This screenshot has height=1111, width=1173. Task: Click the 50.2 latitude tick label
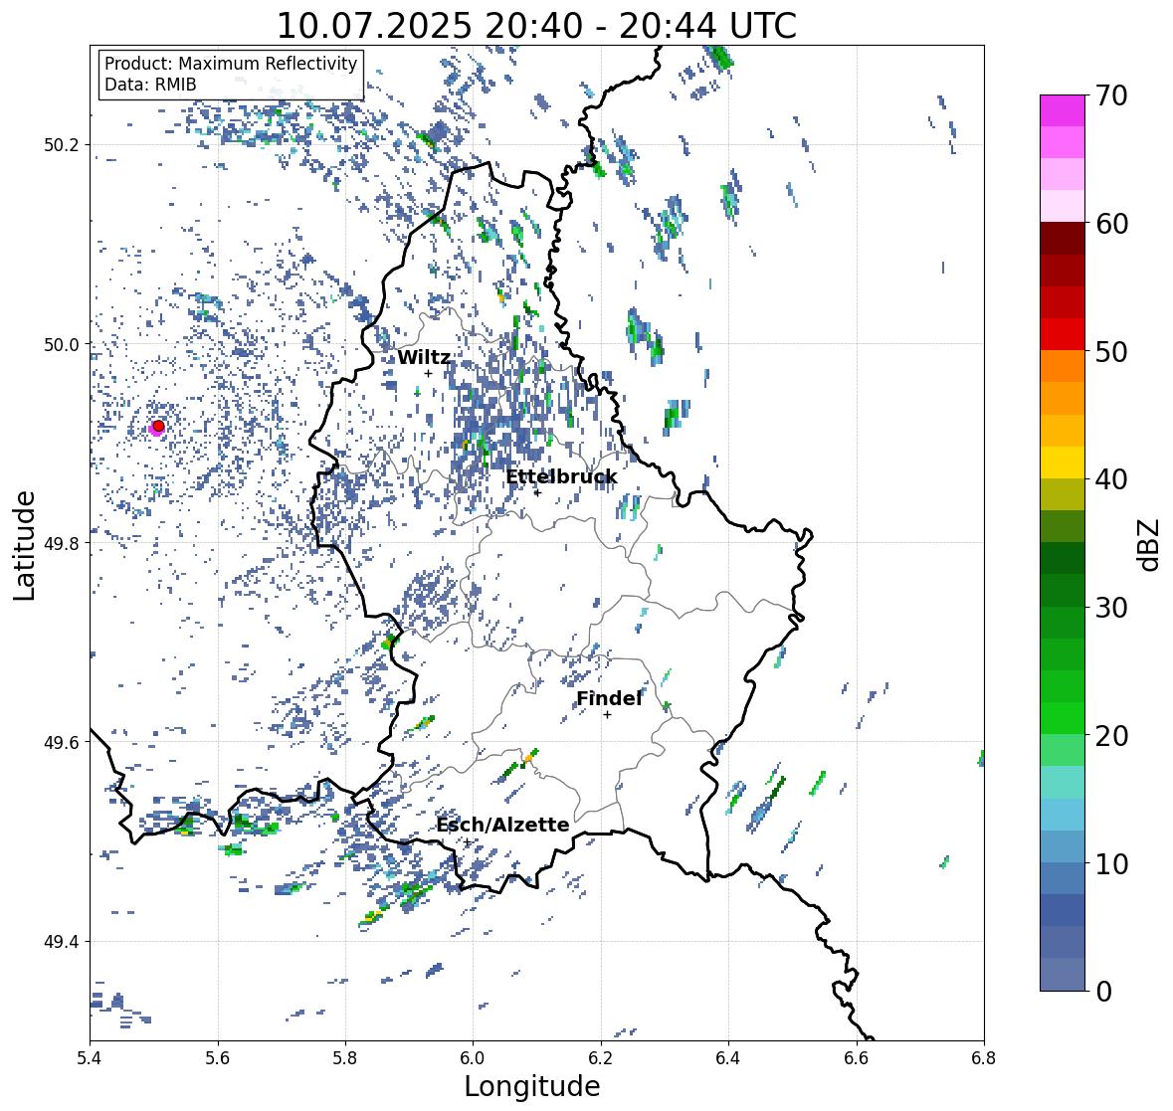(62, 145)
